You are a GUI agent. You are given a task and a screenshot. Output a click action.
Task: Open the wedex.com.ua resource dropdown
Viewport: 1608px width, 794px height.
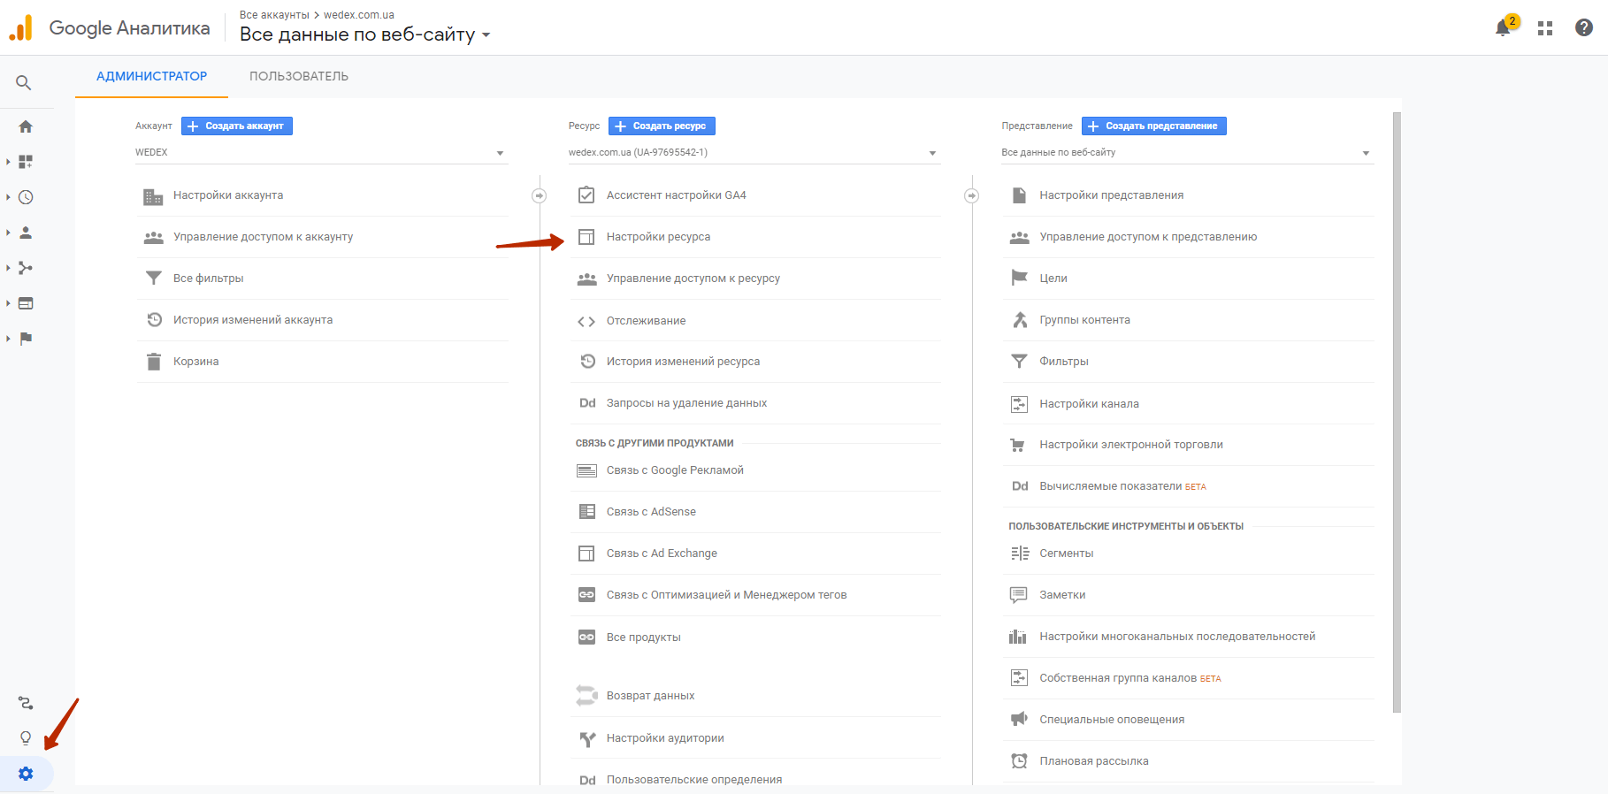click(754, 153)
